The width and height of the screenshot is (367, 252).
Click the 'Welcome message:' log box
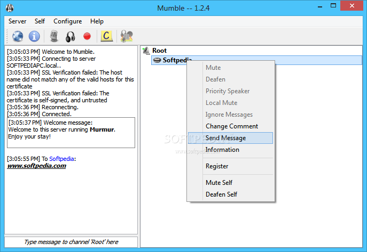tap(71, 133)
